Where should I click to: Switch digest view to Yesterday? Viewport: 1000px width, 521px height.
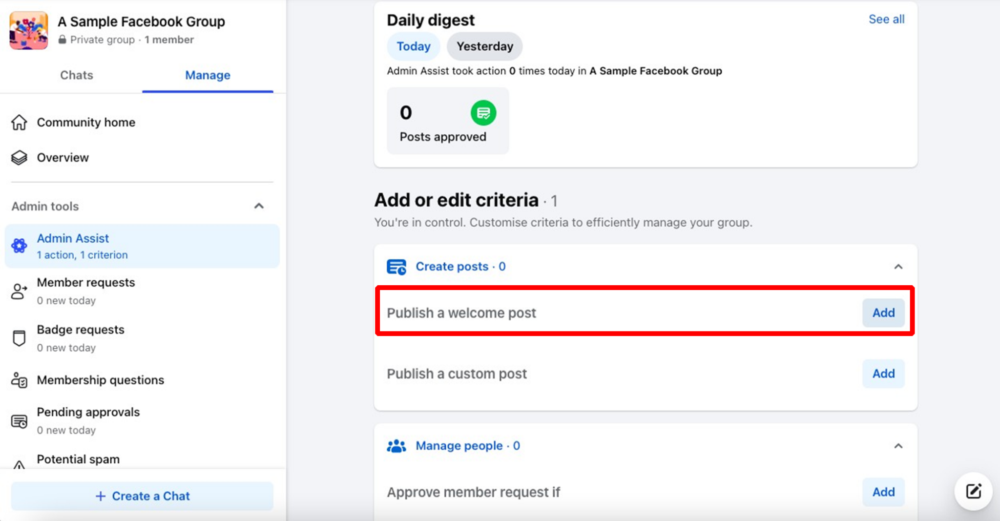pos(484,46)
